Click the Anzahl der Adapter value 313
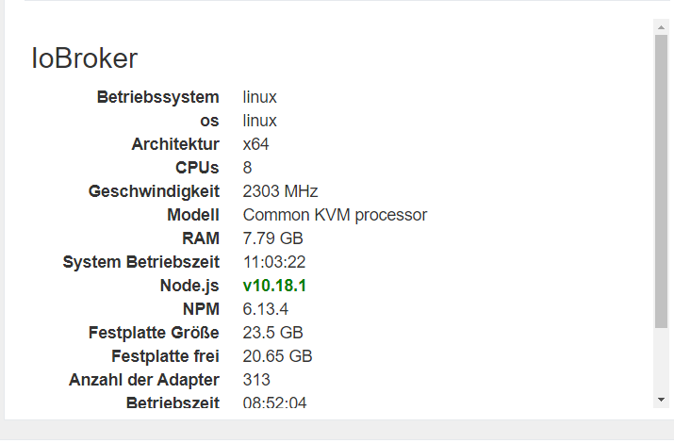Image resolution: width=674 pixels, height=443 pixels. [256, 380]
